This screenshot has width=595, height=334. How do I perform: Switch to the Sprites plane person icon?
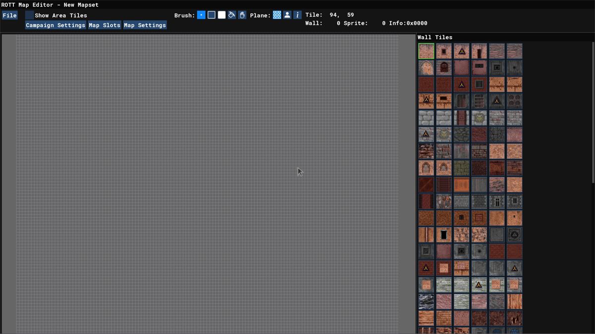(287, 15)
